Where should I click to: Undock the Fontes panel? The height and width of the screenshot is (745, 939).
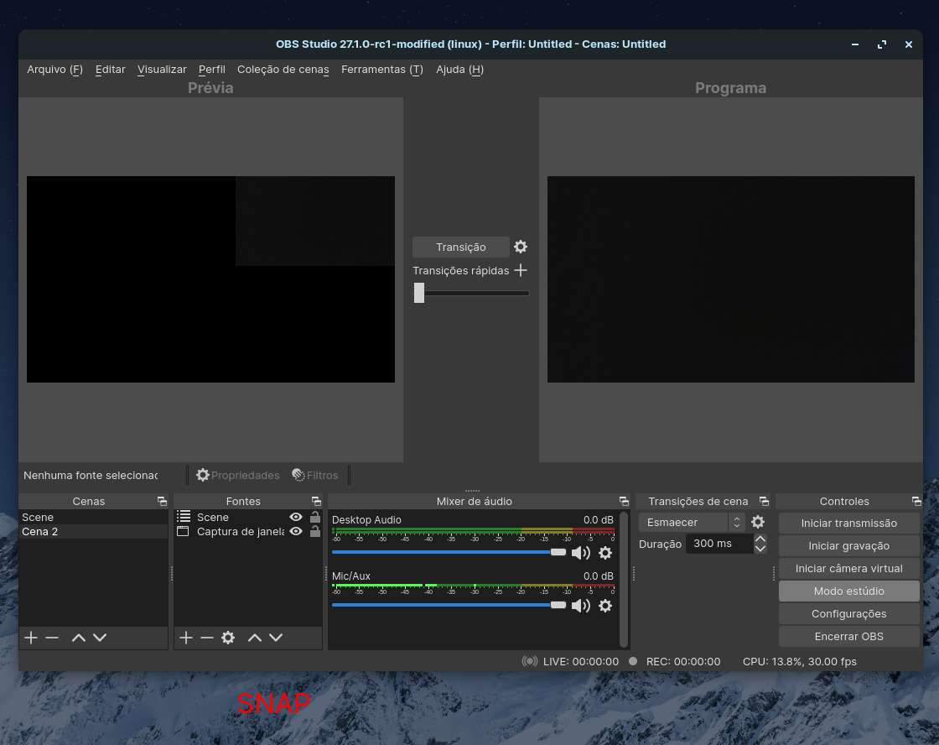(x=316, y=501)
